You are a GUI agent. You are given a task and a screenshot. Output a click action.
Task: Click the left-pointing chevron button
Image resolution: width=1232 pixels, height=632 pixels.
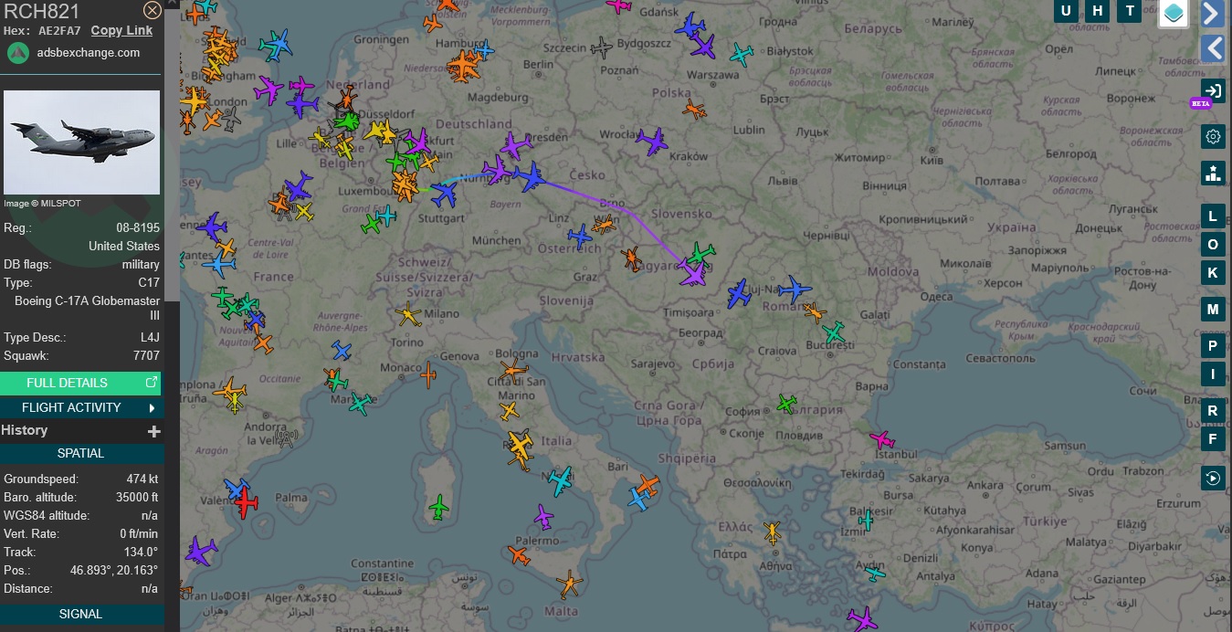point(1212,47)
